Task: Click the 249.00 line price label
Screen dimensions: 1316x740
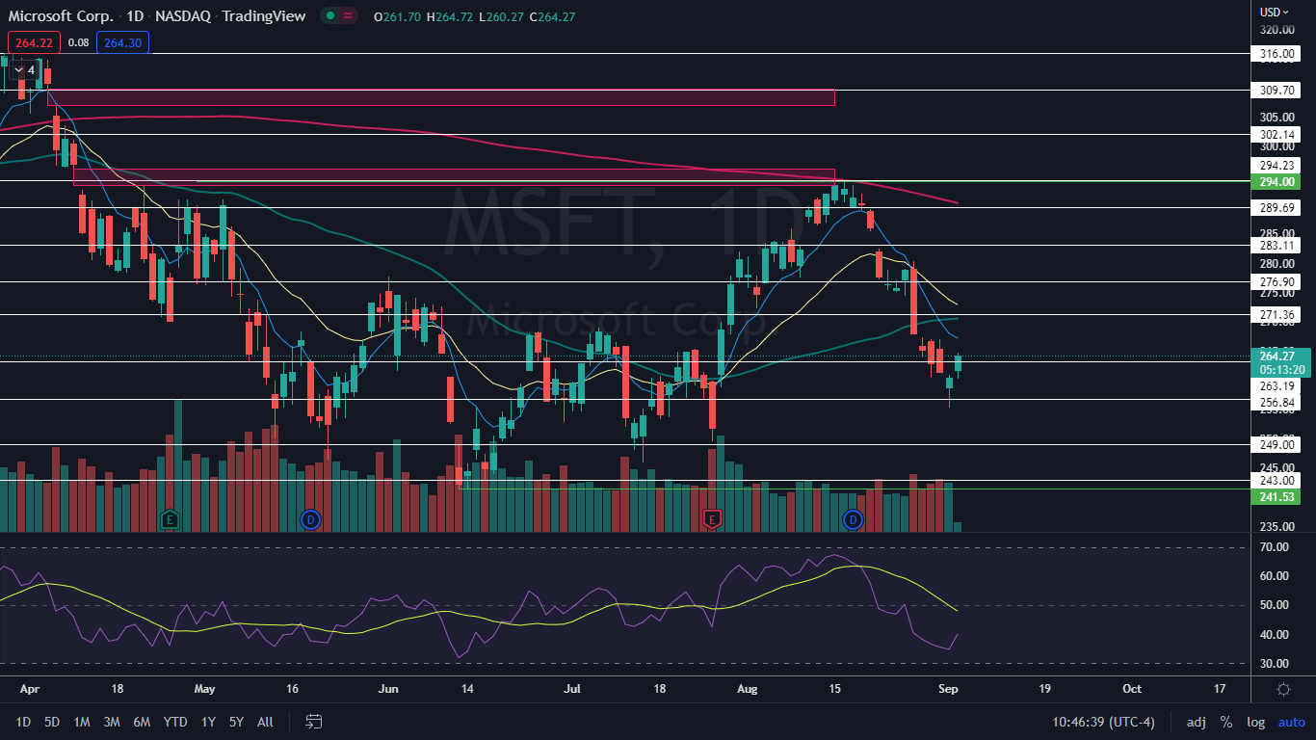Action: coord(1277,444)
